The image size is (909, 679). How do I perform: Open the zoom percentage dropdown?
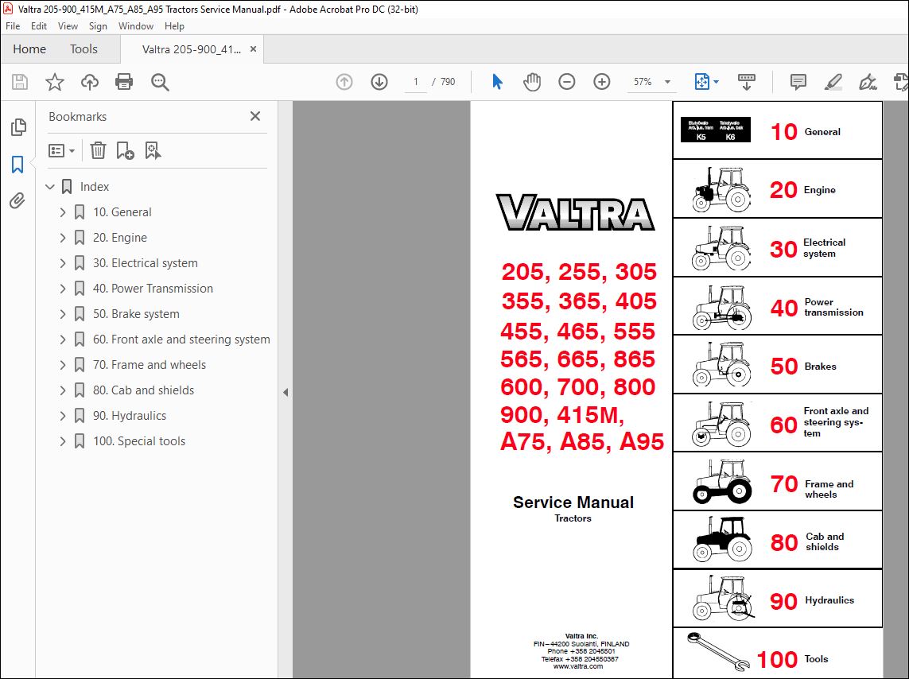coord(667,82)
